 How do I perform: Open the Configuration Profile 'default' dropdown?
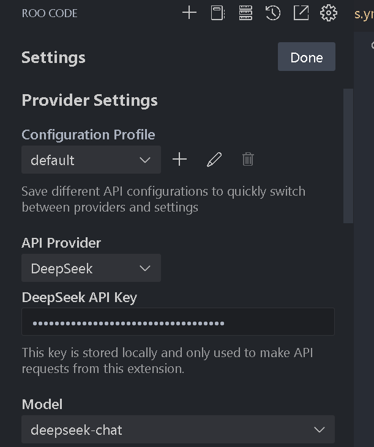91,160
